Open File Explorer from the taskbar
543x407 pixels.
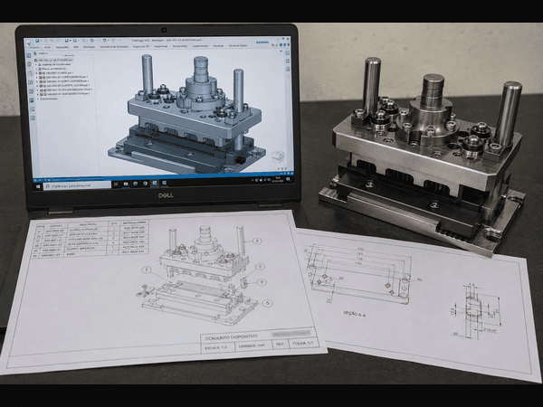[126, 184]
